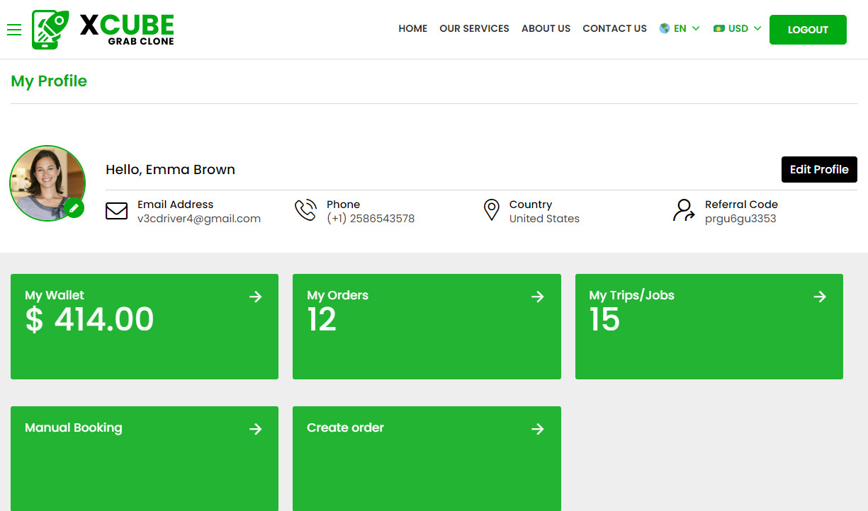Click the arrow on My Trips/Jobs card
The height and width of the screenshot is (511, 868).
(820, 297)
